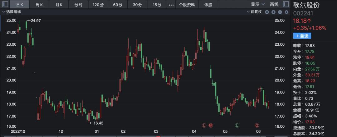
Task: Switch to the 周K weekly tab
Action: coord(39,5)
